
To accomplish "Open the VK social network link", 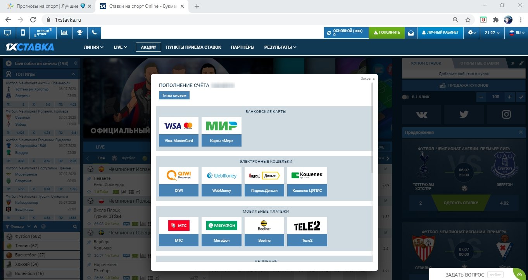I will 421,114.
